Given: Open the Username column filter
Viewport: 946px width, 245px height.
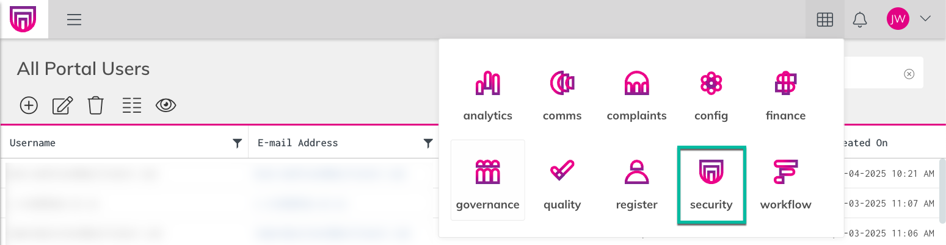Looking at the screenshot, I should pos(237,143).
